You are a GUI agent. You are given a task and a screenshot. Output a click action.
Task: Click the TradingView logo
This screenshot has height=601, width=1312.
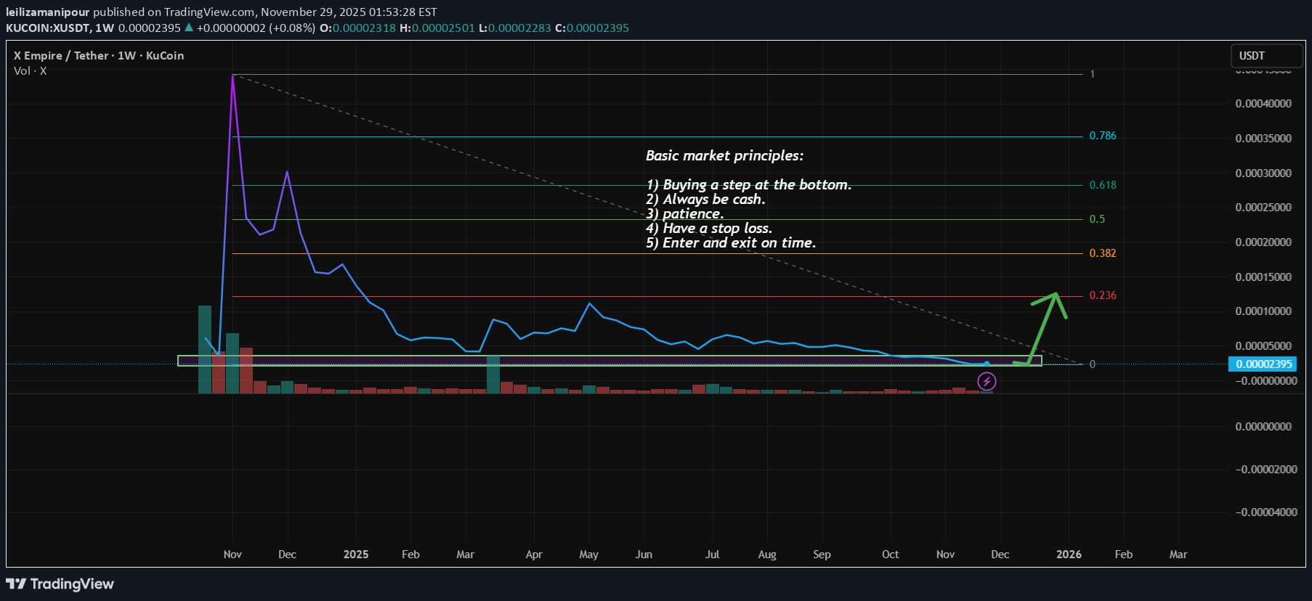(x=60, y=584)
